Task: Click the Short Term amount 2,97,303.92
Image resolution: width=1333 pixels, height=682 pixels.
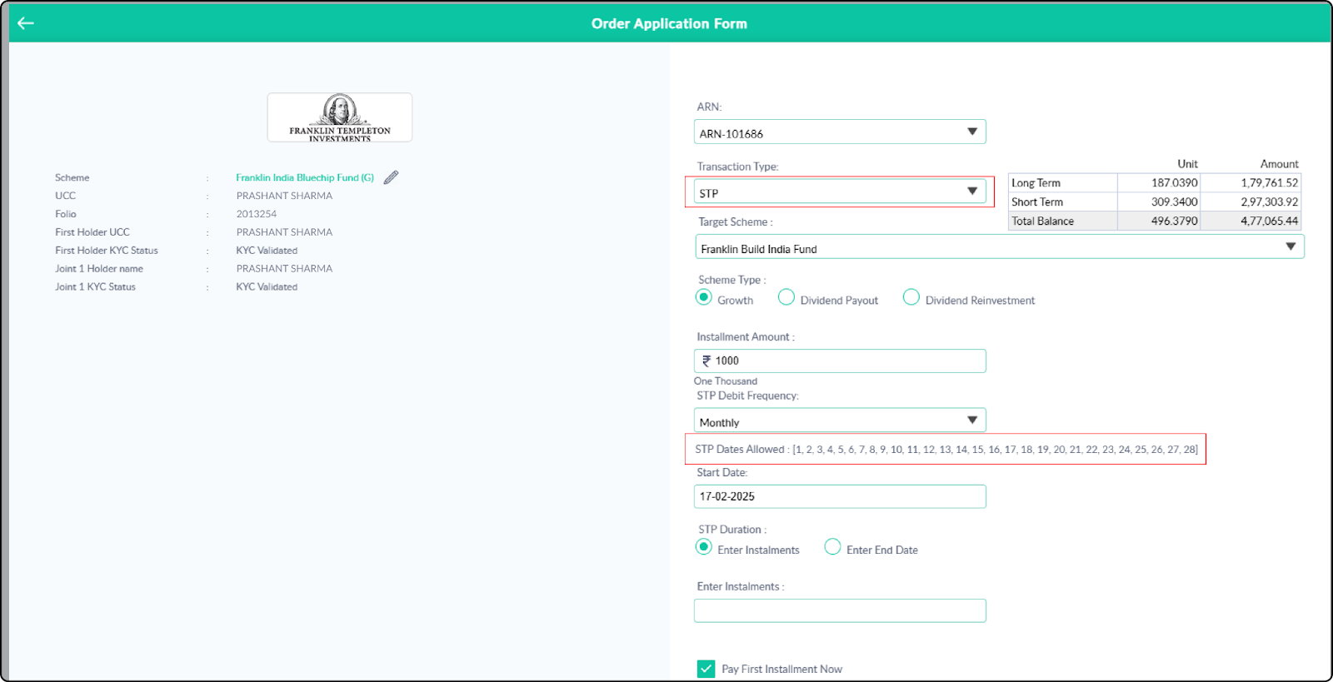Action: tap(1269, 202)
